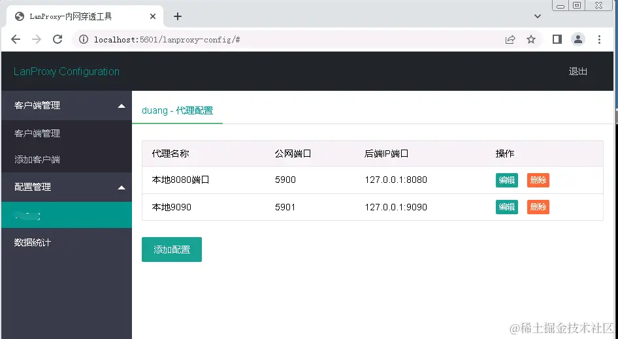Select the 127.0.0.1:9090 cell

(396, 207)
